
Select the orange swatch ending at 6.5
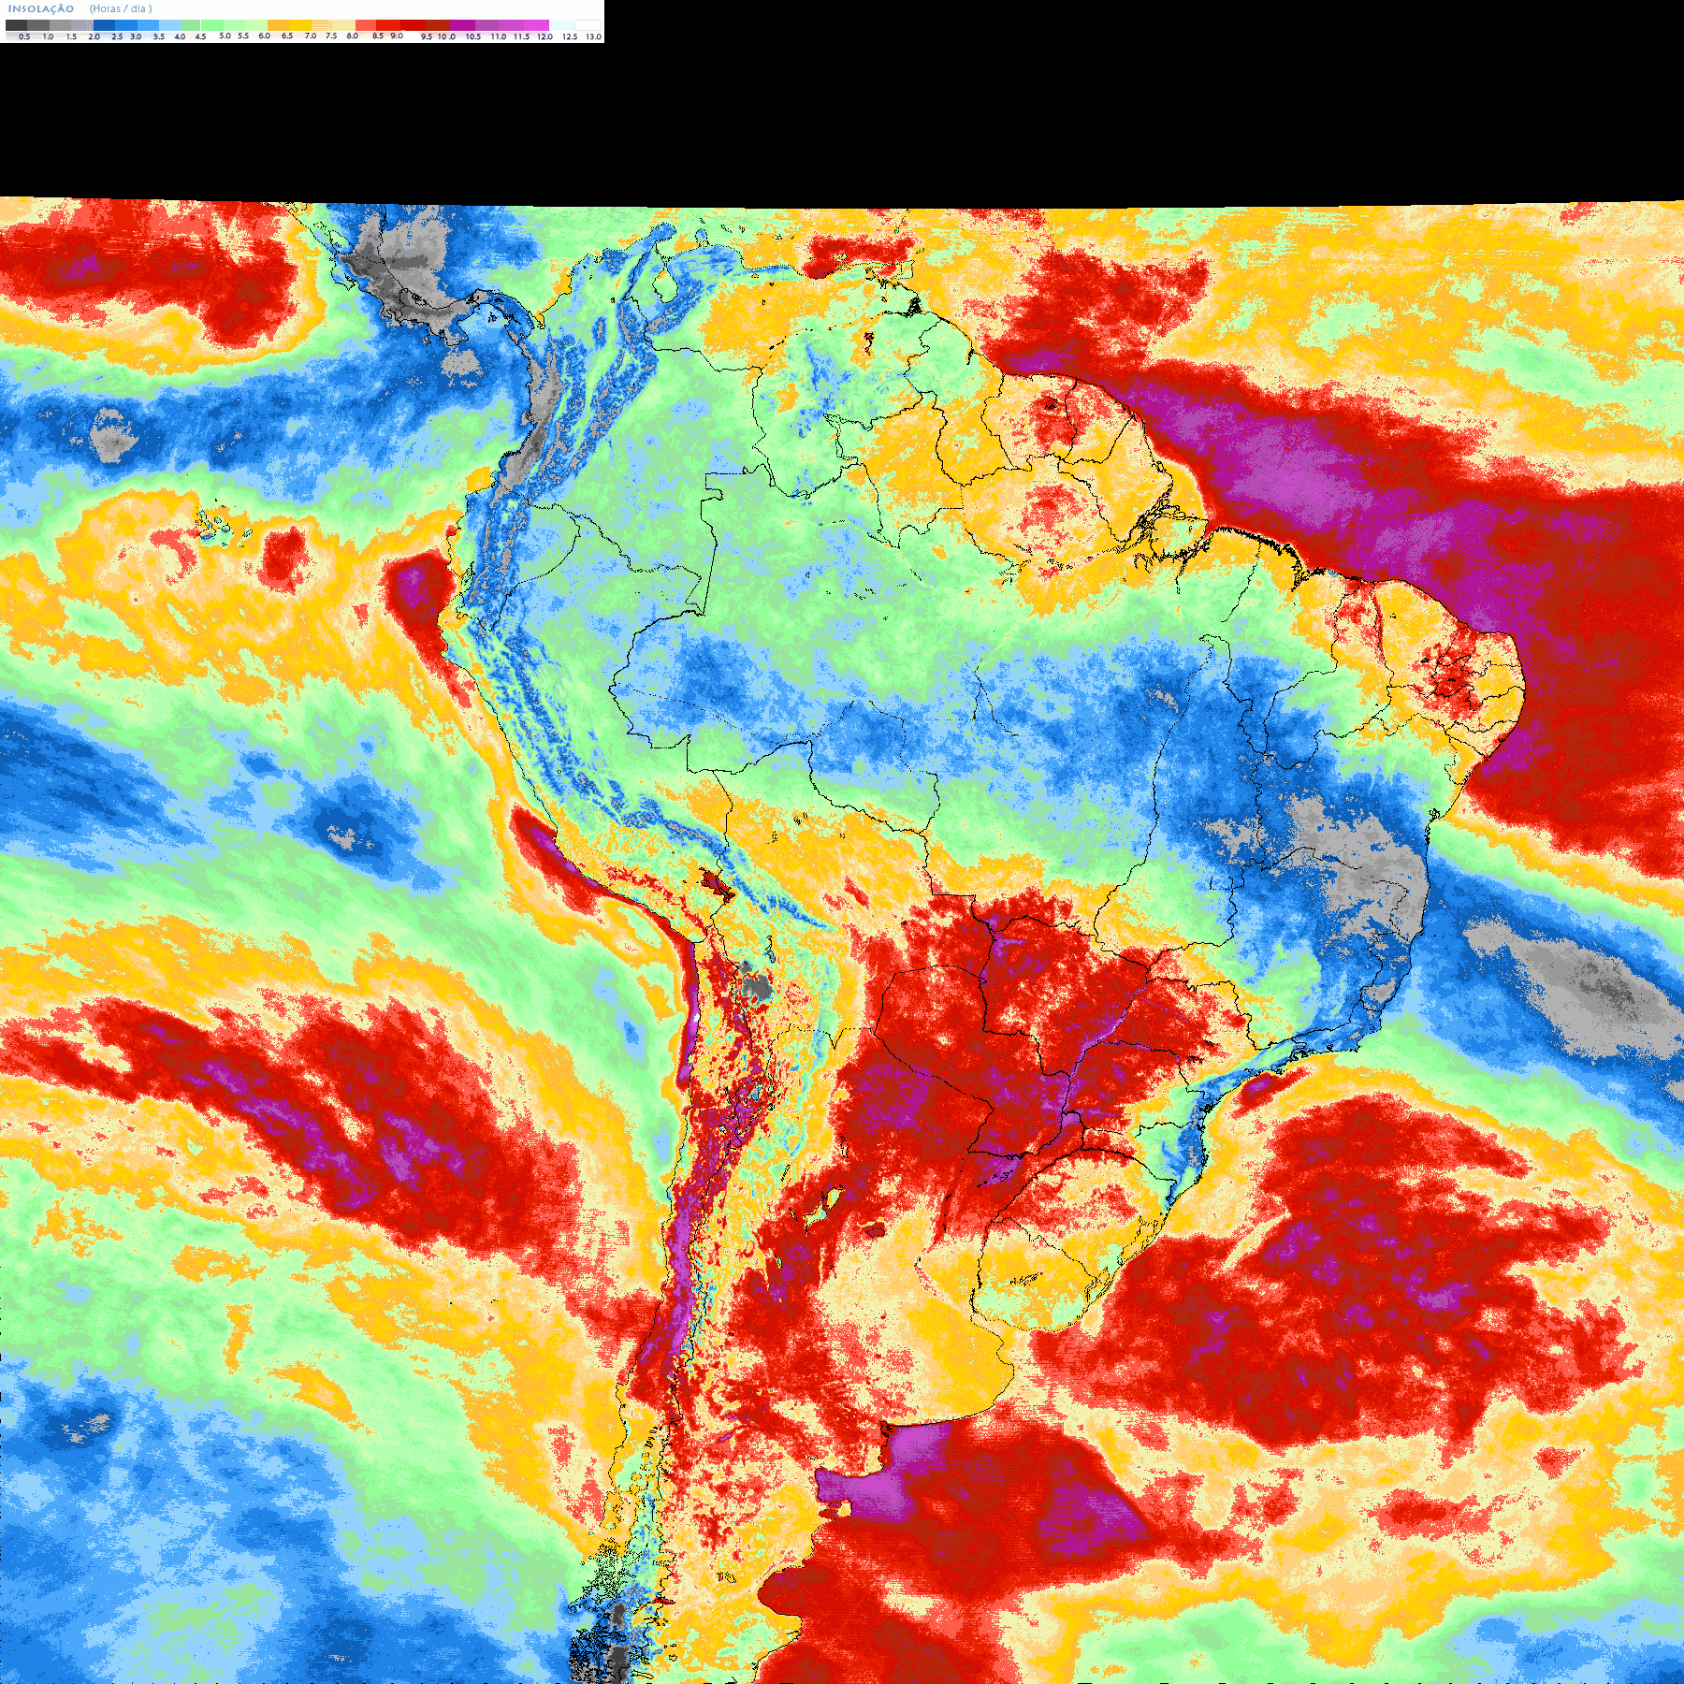278,25
